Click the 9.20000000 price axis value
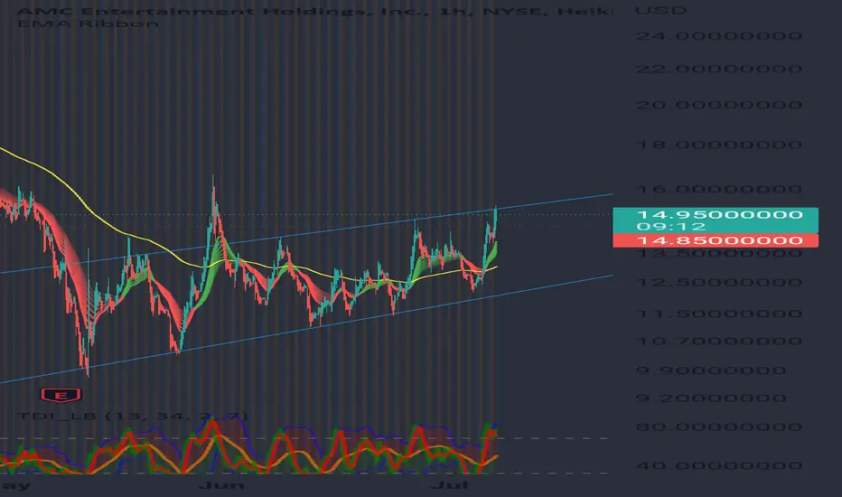 coord(711,399)
